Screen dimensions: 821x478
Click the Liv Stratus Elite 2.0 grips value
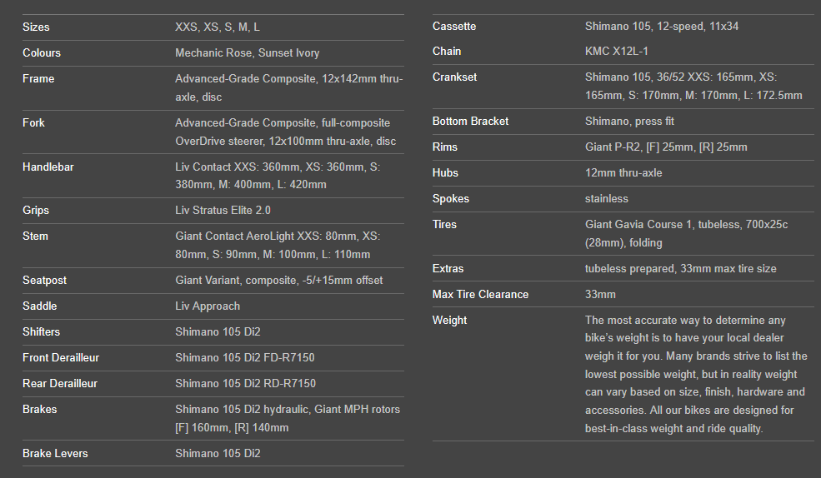pos(223,210)
